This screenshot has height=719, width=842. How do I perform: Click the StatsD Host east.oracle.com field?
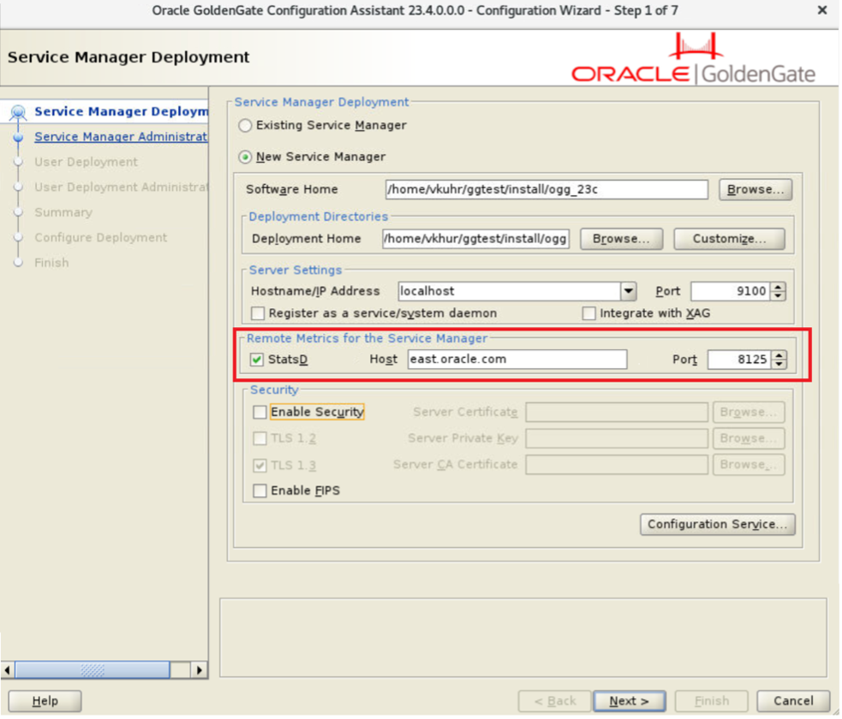(x=517, y=359)
